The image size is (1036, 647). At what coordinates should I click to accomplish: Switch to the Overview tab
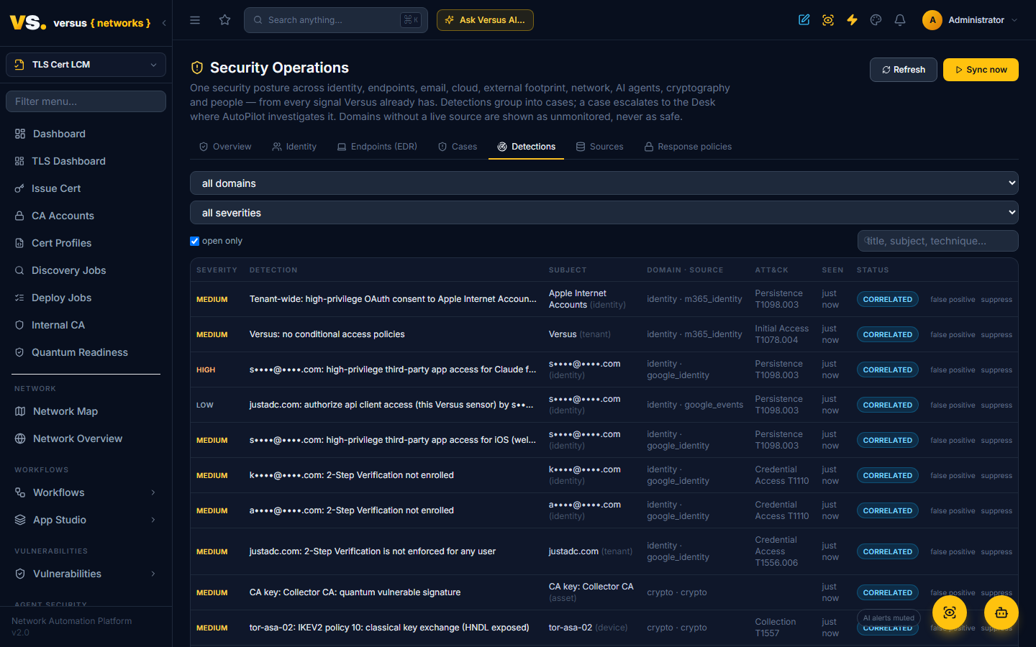pyautogui.click(x=225, y=147)
